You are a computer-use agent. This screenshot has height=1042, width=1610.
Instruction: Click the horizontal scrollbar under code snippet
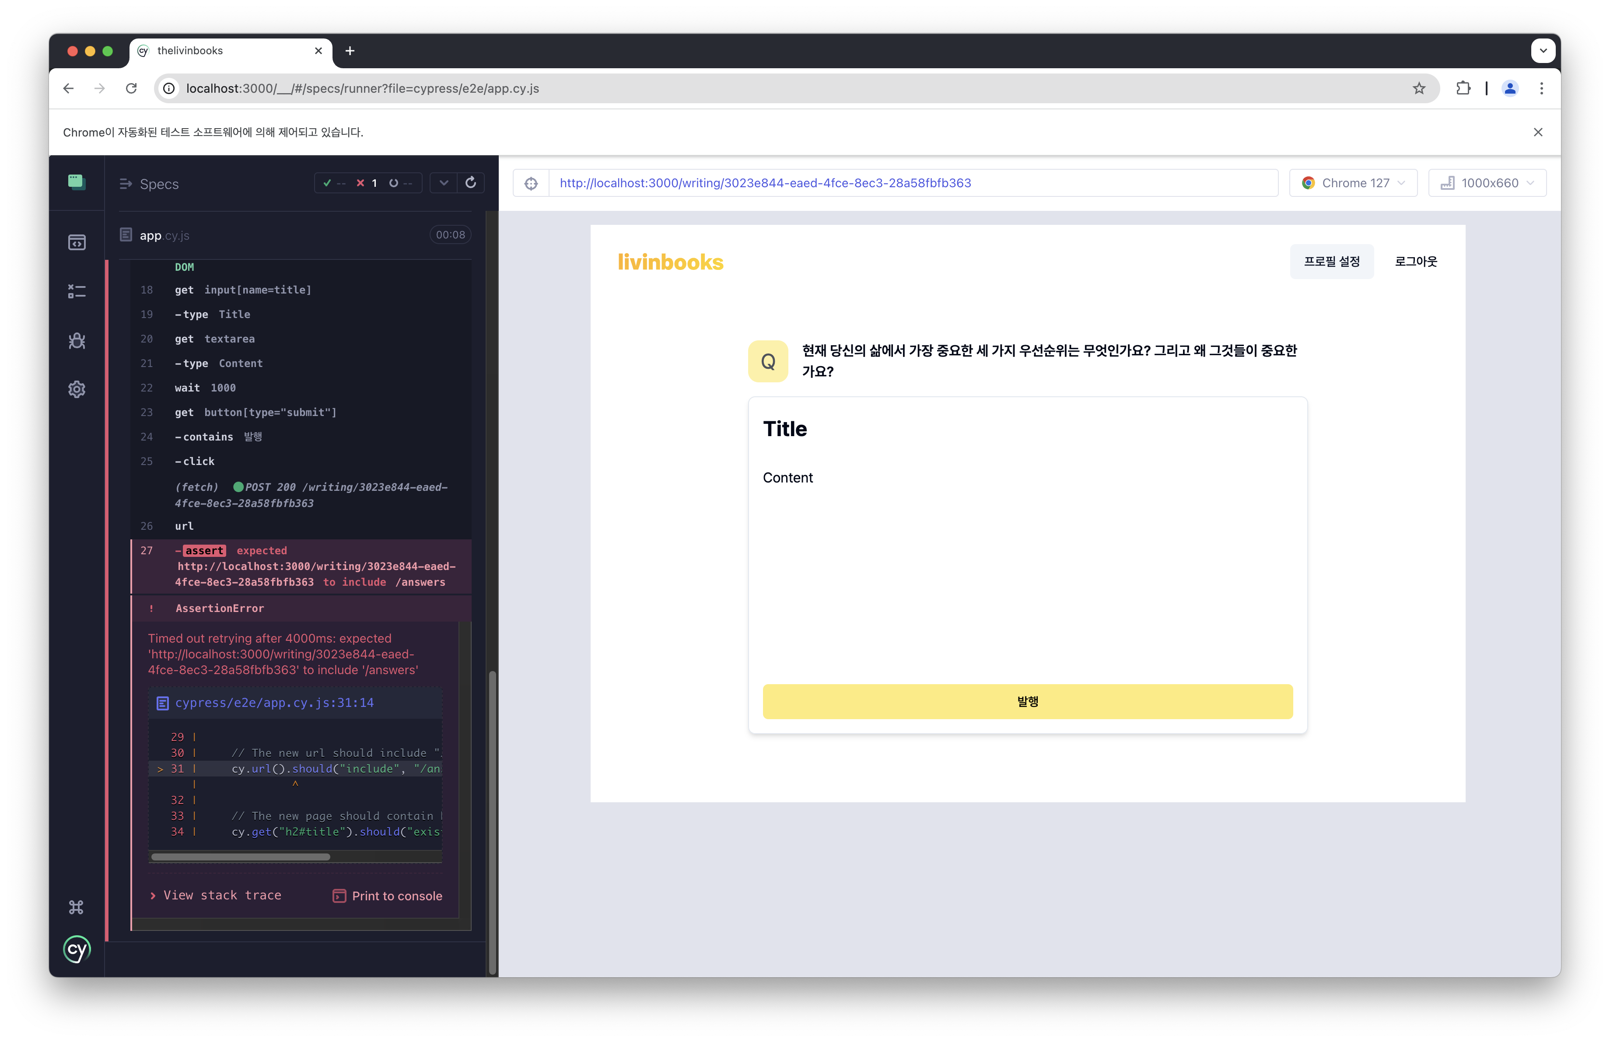(241, 857)
